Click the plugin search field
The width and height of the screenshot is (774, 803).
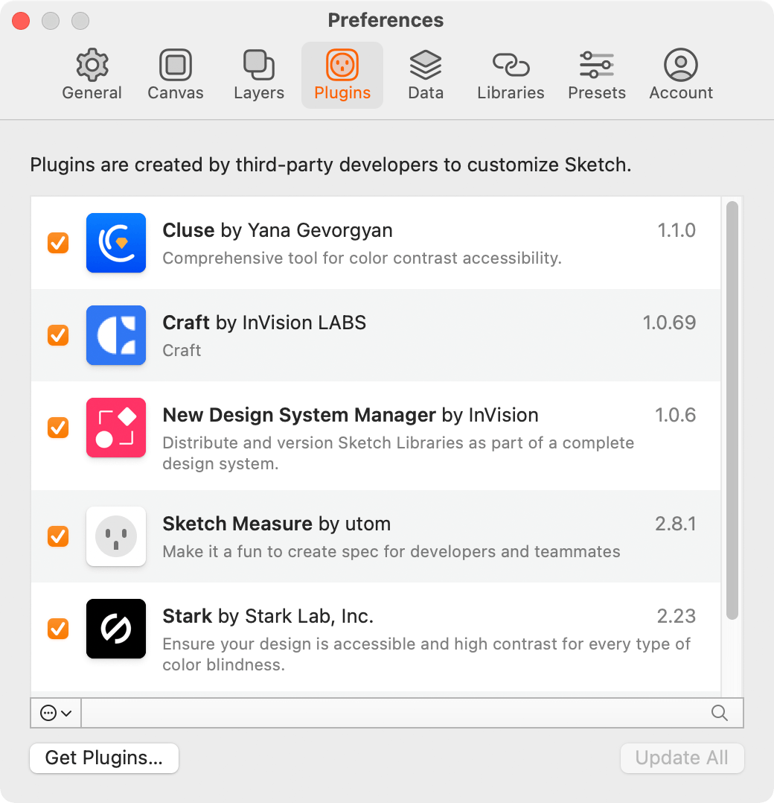402,713
